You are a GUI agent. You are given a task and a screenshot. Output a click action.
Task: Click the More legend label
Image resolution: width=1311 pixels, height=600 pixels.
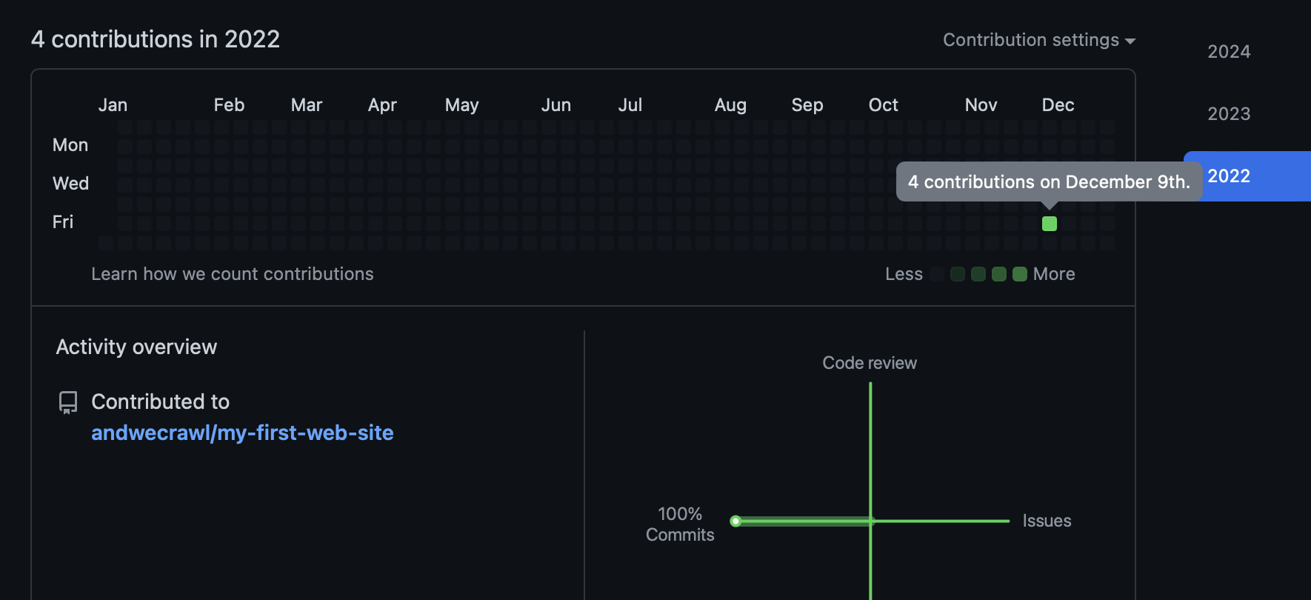point(1054,274)
